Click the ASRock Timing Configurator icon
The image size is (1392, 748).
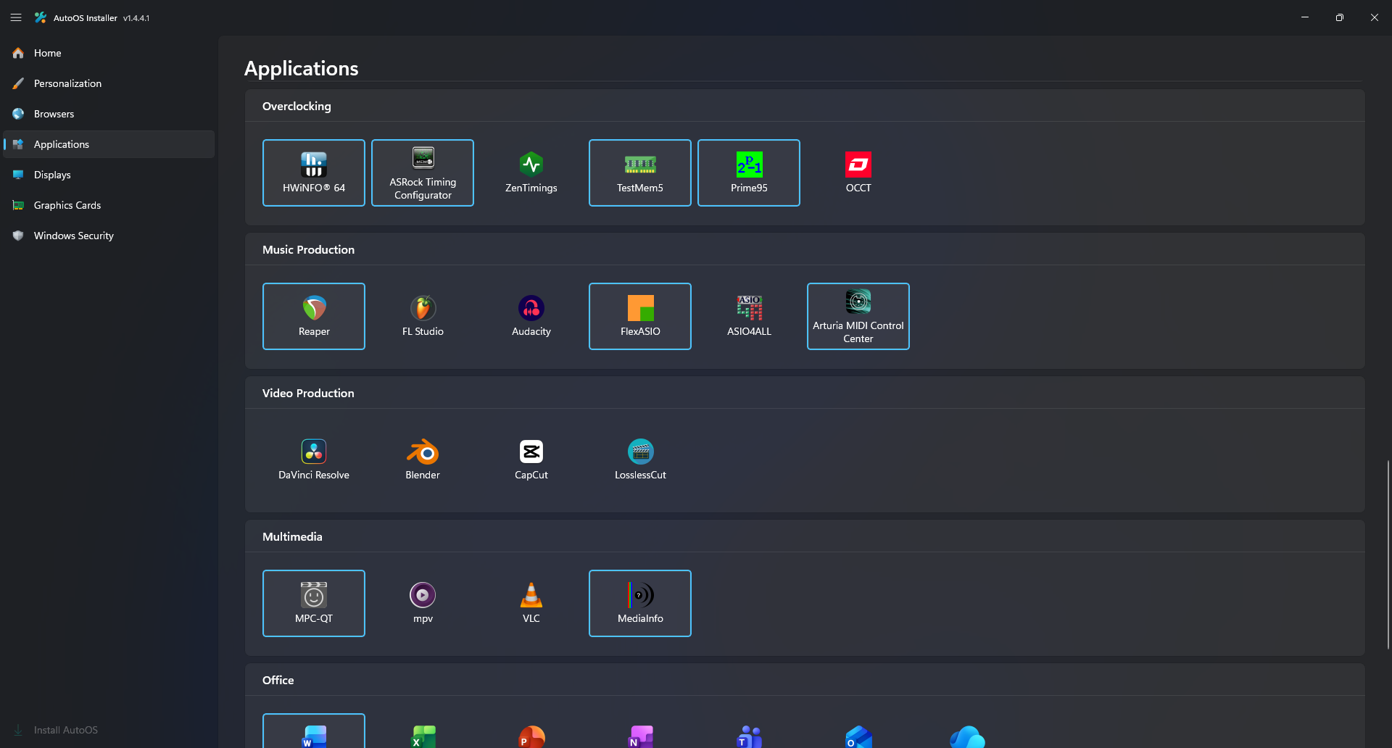coord(423,157)
